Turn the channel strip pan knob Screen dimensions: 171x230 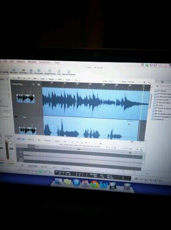pyautogui.click(x=11, y=142)
